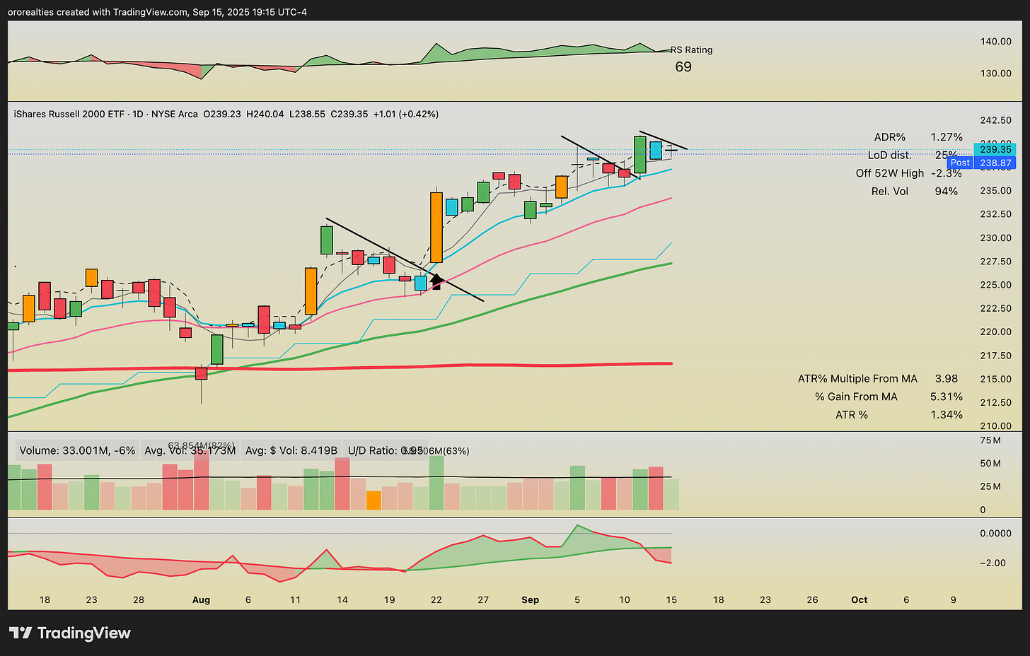
Task: Click the chart creation caption in the header
Action: [158, 12]
